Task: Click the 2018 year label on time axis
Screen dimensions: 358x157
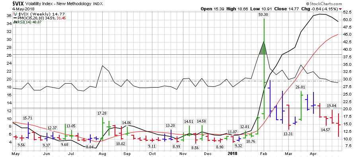Action: [233, 153]
